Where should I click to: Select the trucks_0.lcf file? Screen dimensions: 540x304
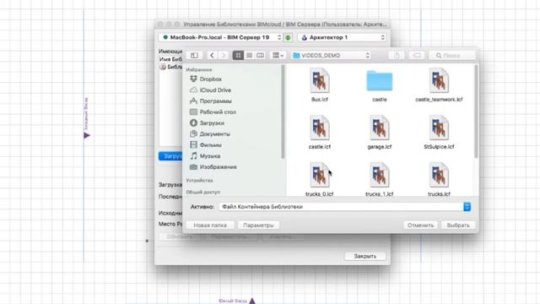[319, 180]
